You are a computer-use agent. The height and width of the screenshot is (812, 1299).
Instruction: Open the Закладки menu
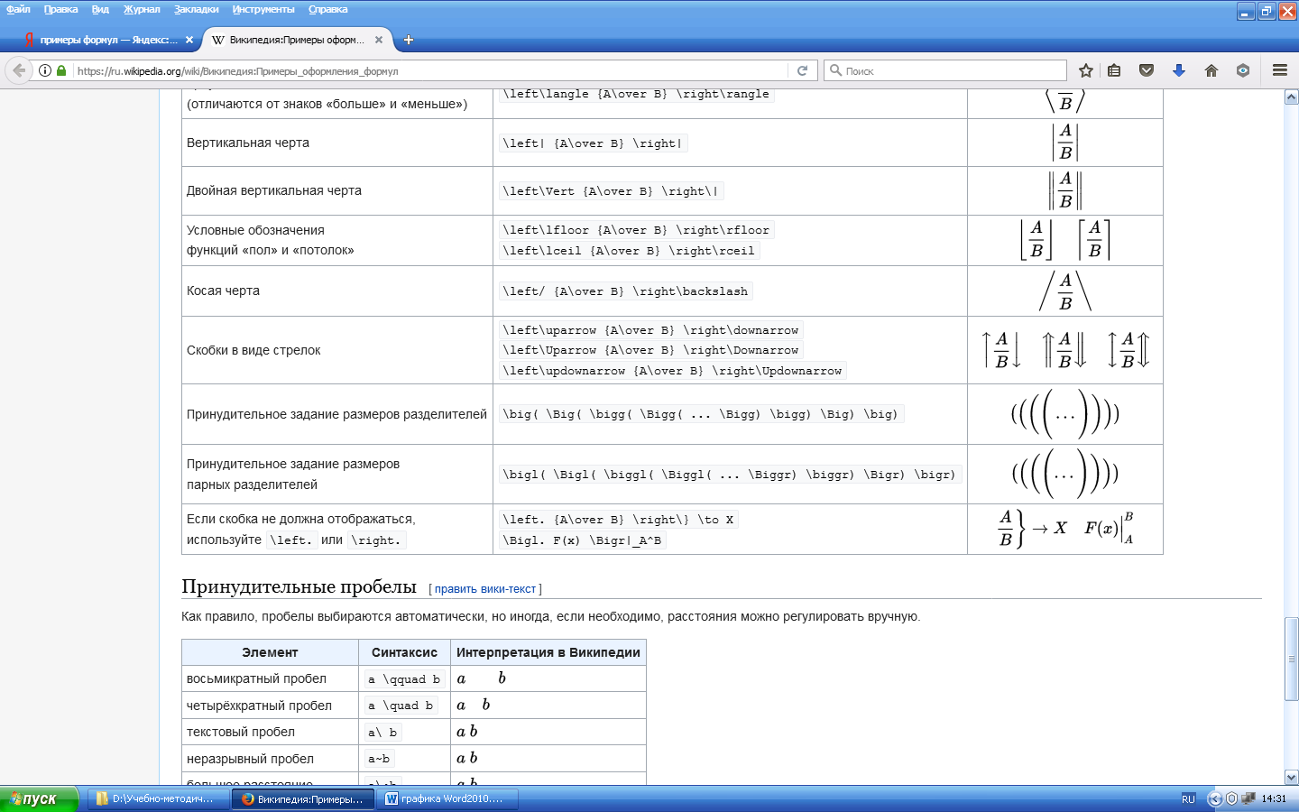(x=197, y=9)
